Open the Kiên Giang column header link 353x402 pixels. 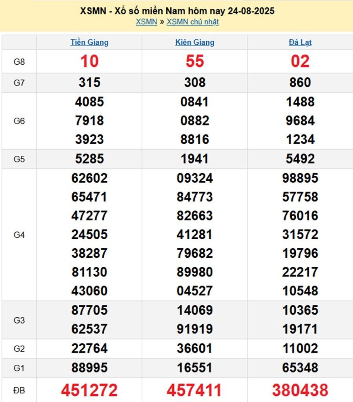195,42
